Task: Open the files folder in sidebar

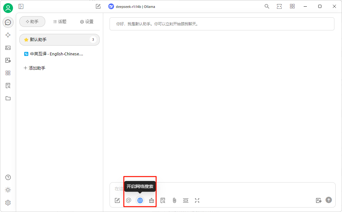Action: 8,98
